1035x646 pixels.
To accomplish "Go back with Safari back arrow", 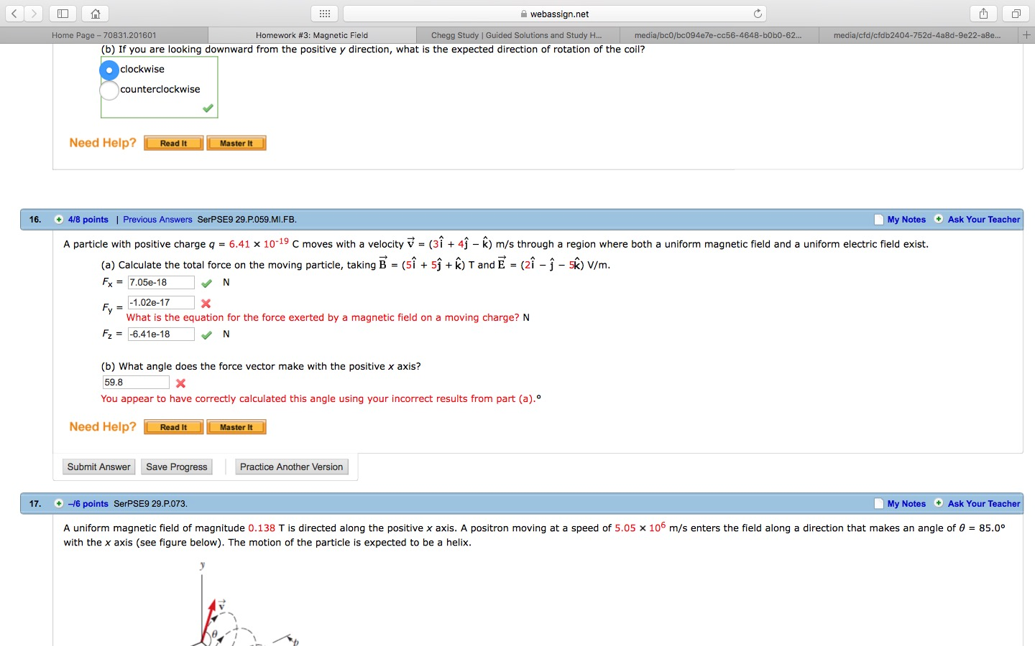I will (x=14, y=14).
